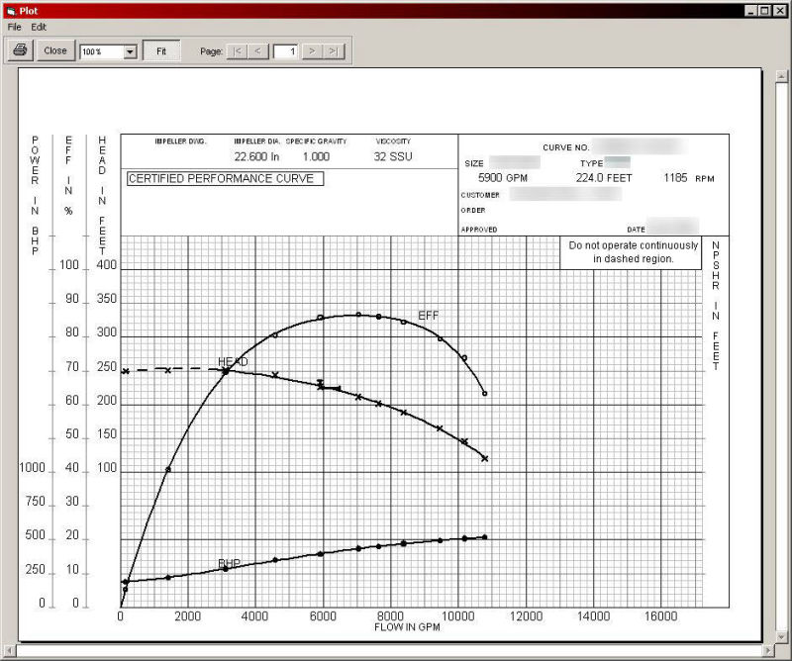This screenshot has height=661, width=792.
Task: Click the 22.600 In impeller diameter value
Action: [x=256, y=156]
